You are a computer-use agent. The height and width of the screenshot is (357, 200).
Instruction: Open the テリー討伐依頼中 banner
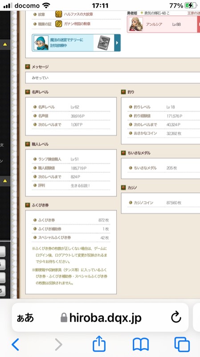(76, 43)
